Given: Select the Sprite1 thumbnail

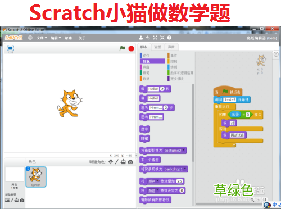Looking at the screenshot, I should pyautogui.click(x=36, y=177).
